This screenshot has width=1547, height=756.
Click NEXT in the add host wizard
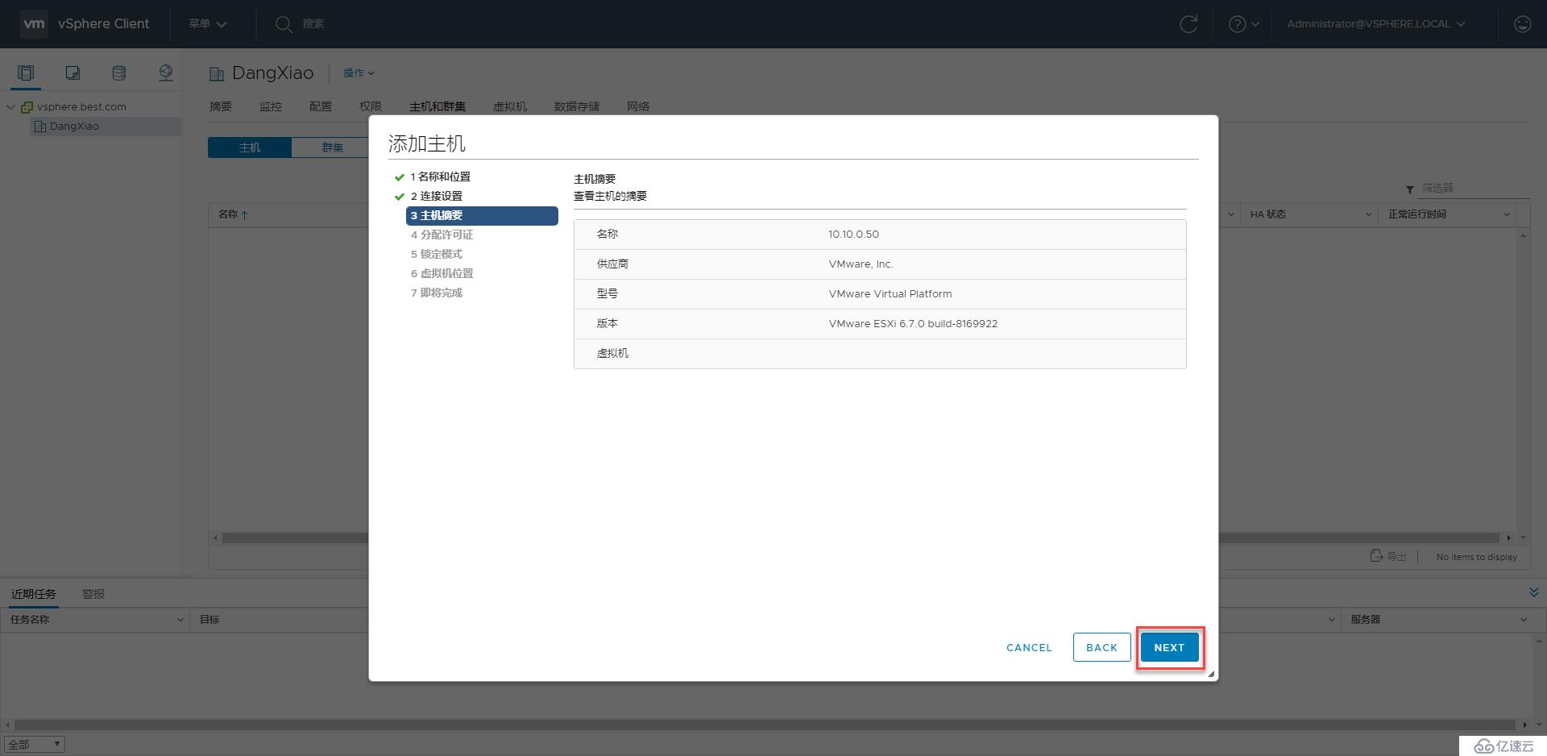click(x=1169, y=647)
